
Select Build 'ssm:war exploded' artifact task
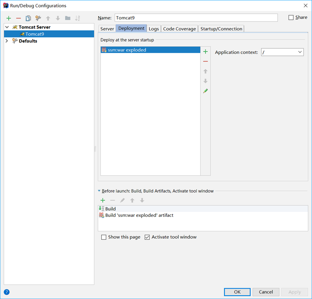[x=203, y=215]
